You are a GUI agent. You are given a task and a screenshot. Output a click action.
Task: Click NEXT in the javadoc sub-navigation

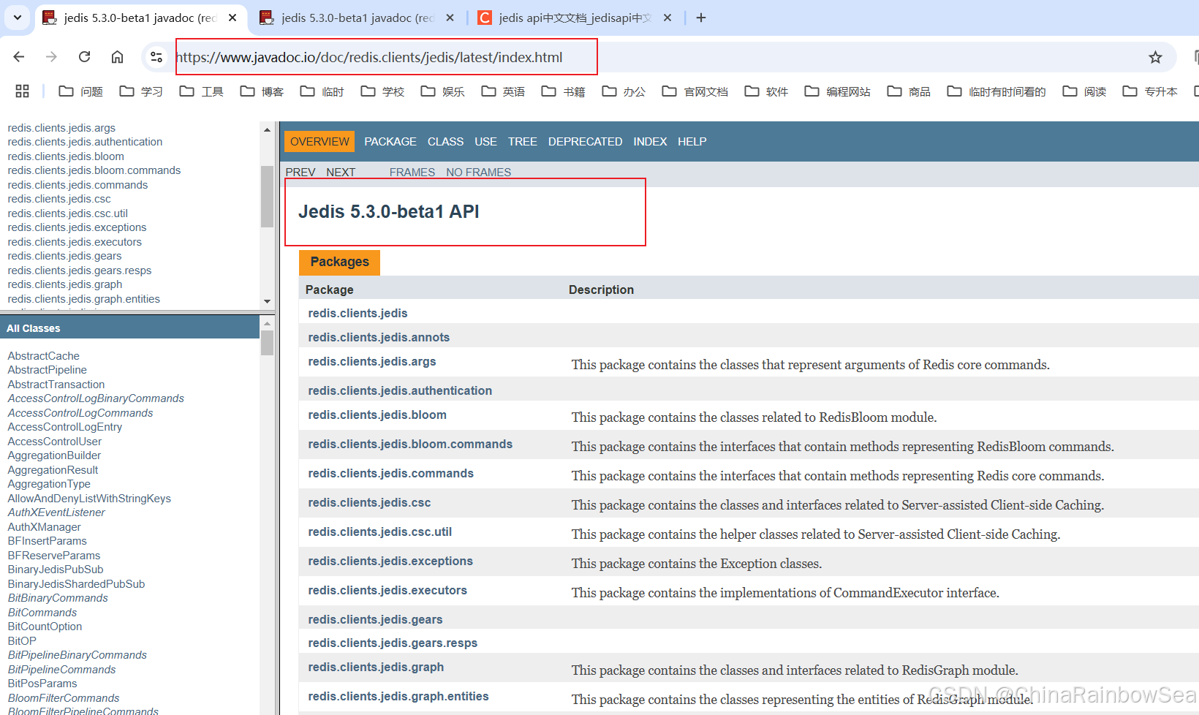341,172
